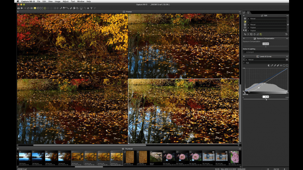
Task: Click the full screen arrows icon
Action: [x=41, y=8]
